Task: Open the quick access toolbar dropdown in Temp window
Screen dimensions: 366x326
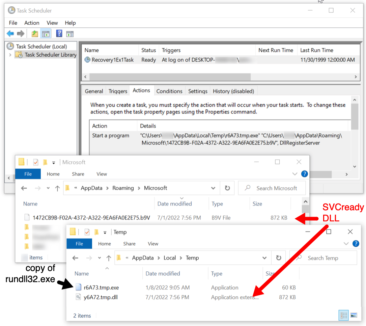Action: [x=105, y=233]
